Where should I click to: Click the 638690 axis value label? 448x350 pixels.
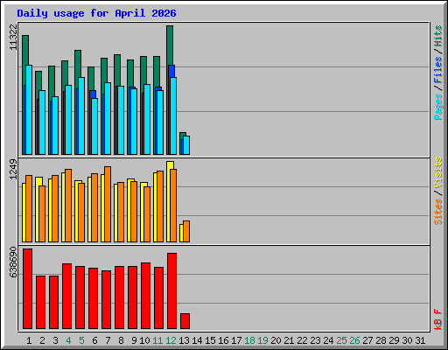point(13,262)
